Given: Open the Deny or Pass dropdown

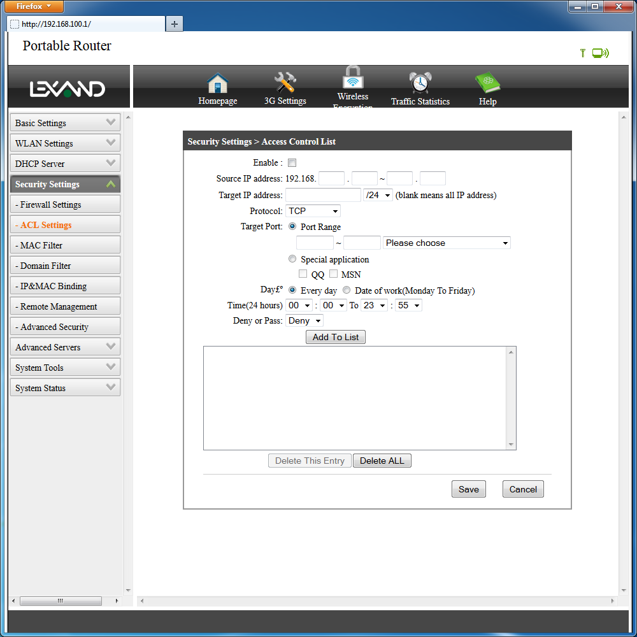Looking at the screenshot, I should click(304, 320).
